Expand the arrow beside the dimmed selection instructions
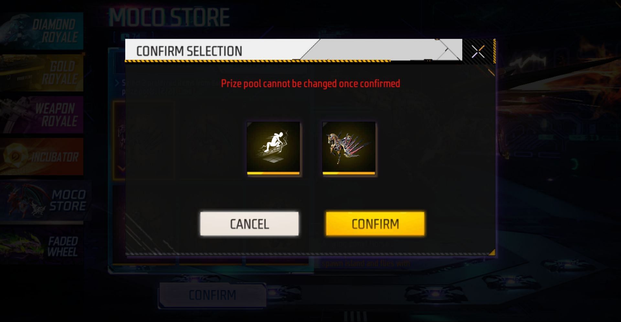Screen dimensions: 621x322 [x=117, y=83]
